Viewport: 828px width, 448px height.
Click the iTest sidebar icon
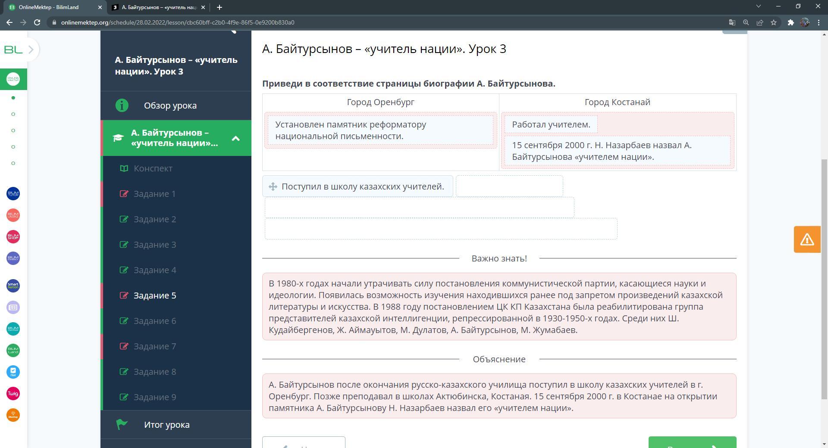tap(13, 372)
